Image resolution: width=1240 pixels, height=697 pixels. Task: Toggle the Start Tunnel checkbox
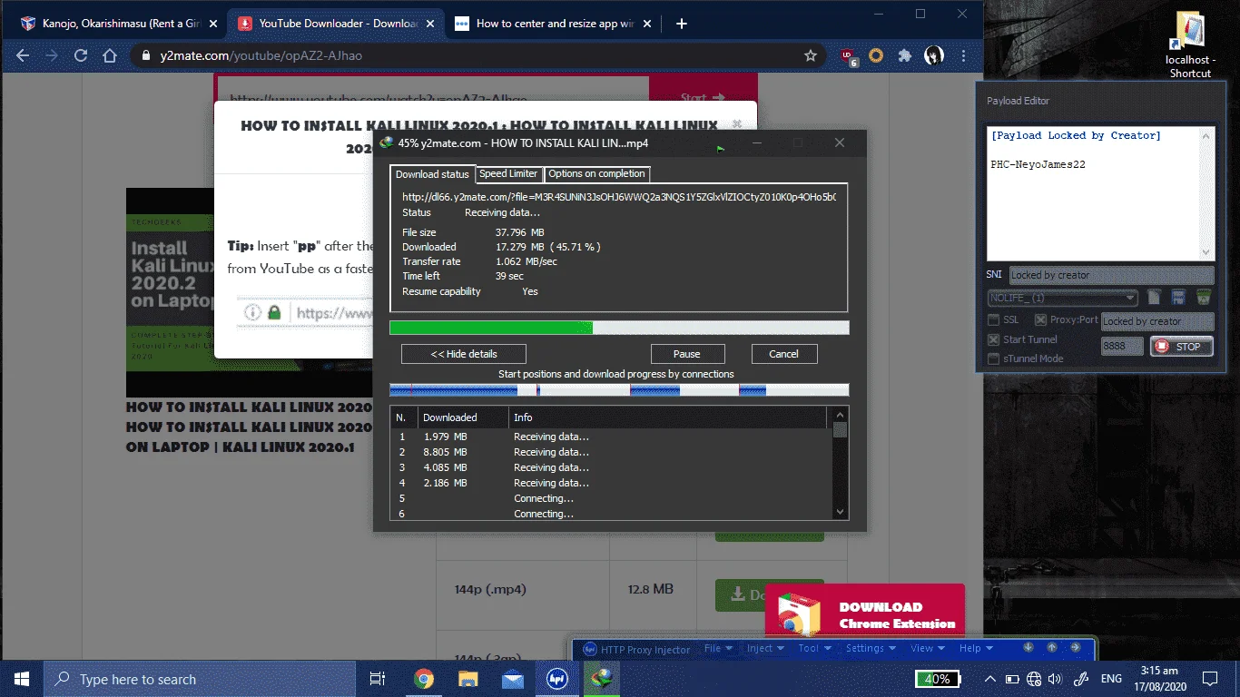994,339
